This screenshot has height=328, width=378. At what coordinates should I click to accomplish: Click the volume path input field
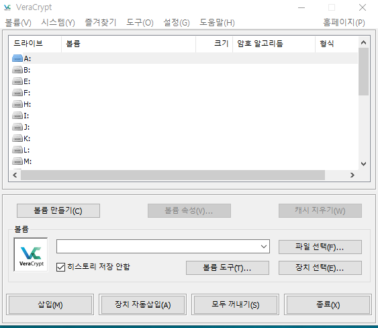click(158, 247)
